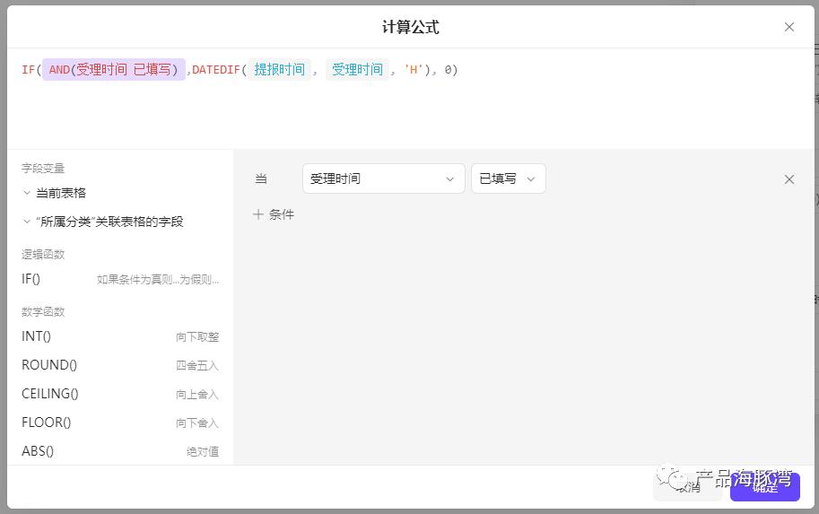Insert the IF() function
The width and height of the screenshot is (819, 514).
[120, 279]
